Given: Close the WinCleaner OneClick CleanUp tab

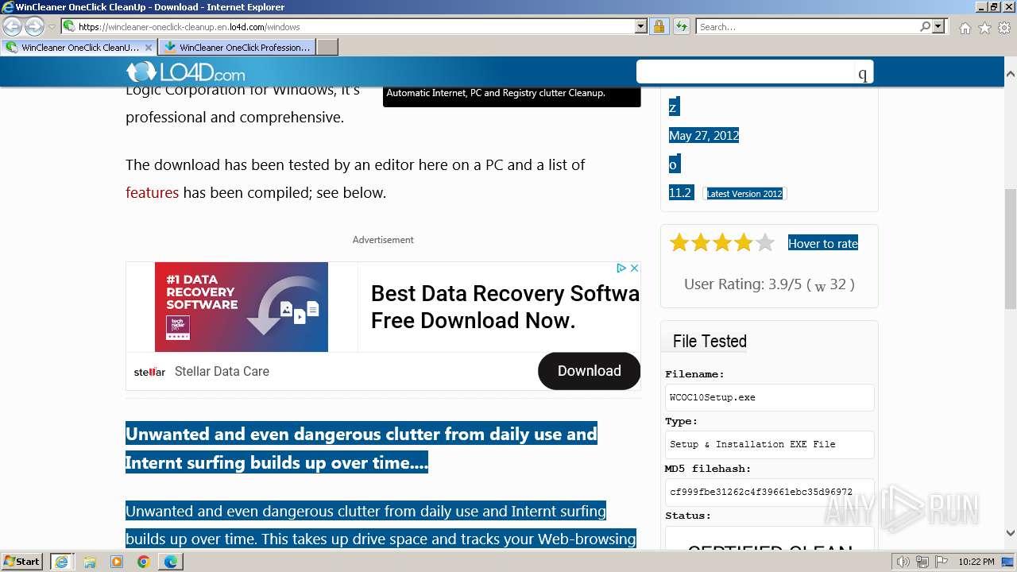Looking at the screenshot, I should click(x=148, y=47).
